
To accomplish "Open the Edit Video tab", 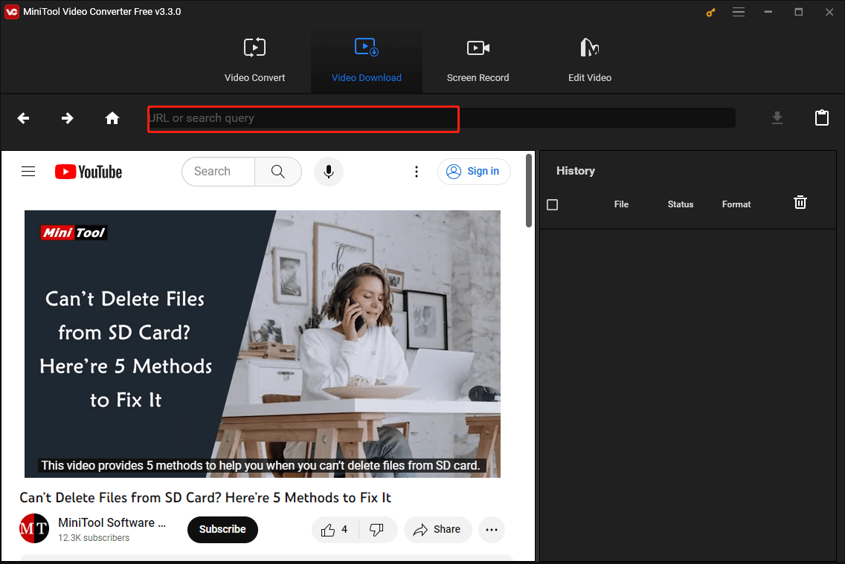I will coord(590,60).
